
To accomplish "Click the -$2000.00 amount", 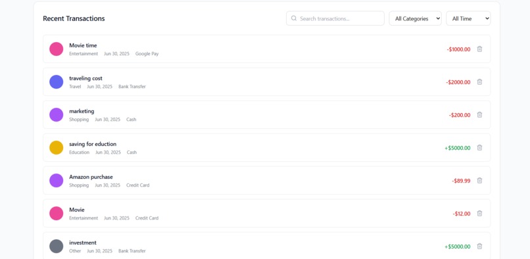I will point(458,82).
